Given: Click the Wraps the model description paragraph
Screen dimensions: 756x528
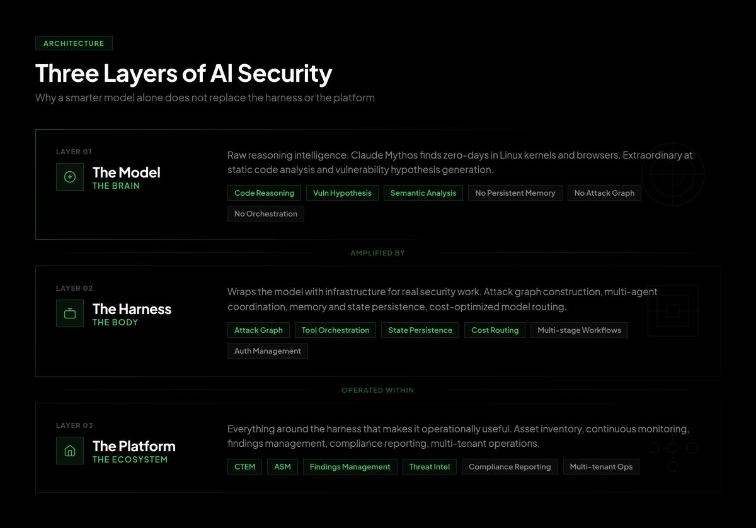Looking at the screenshot, I should coord(442,300).
